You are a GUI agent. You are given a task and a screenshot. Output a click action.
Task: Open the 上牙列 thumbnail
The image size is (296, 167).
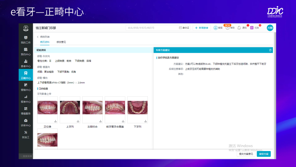point(70,107)
